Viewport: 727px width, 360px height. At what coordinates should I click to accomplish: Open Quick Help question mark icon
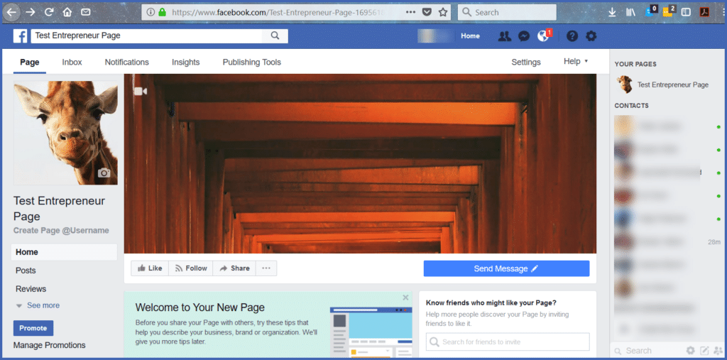(572, 36)
